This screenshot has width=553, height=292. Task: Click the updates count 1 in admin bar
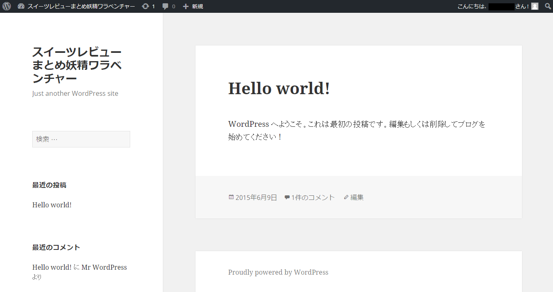click(x=153, y=7)
